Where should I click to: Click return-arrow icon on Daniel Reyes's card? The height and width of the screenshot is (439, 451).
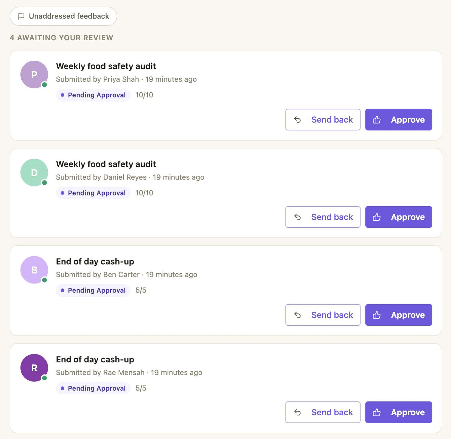pyautogui.click(x=297, y=217)
